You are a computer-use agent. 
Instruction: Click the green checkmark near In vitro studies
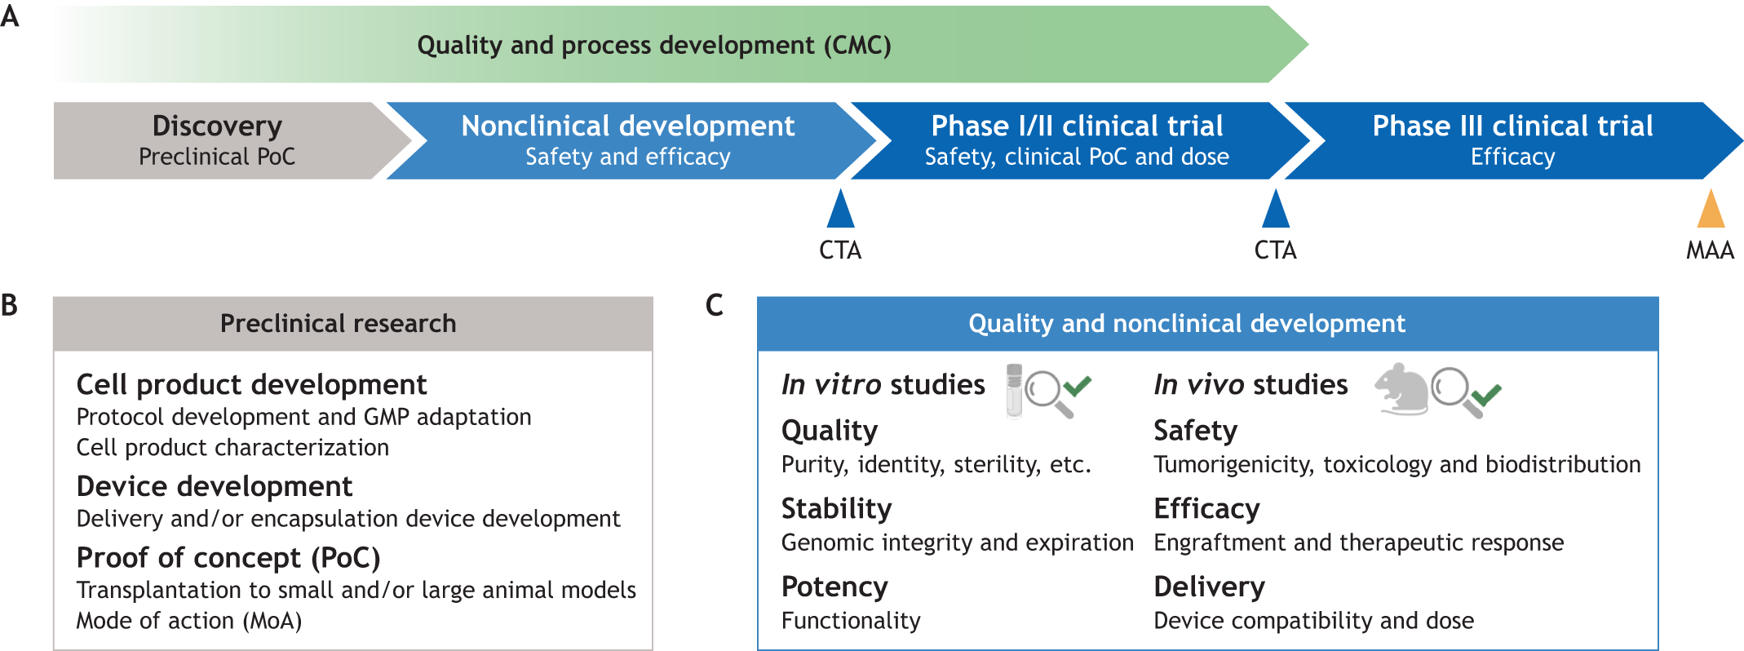(1078, 385)
